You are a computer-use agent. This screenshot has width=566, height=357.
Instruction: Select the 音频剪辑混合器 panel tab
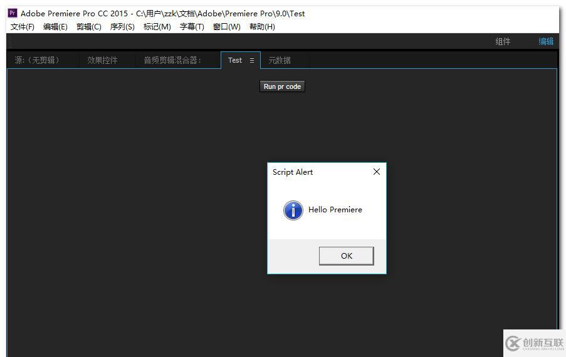(172, 60)
